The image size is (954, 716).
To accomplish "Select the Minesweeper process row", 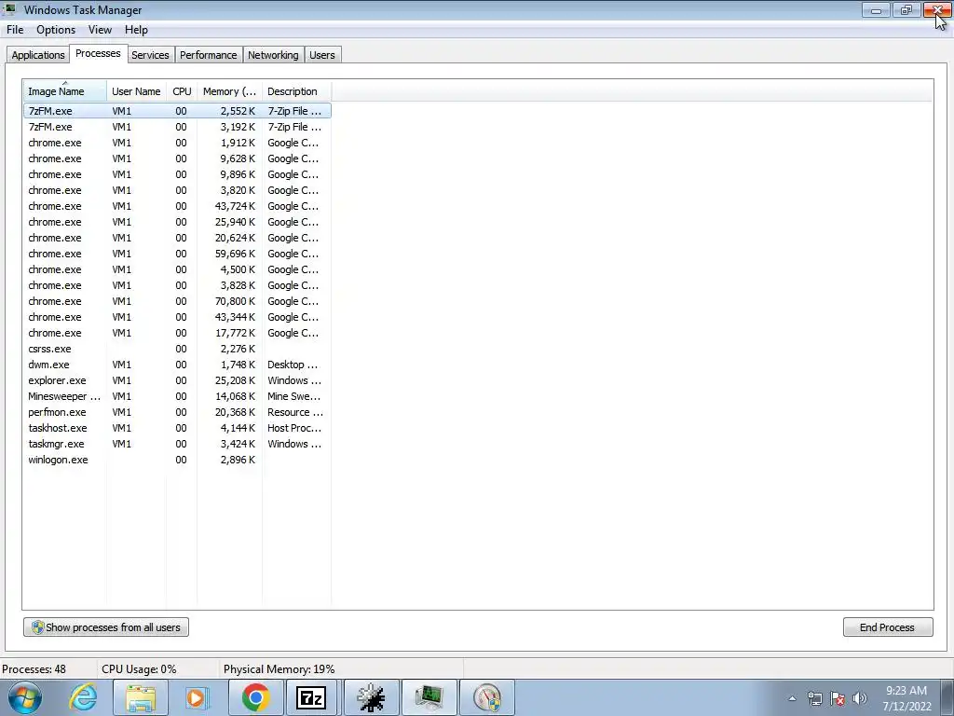I will 177,395.
